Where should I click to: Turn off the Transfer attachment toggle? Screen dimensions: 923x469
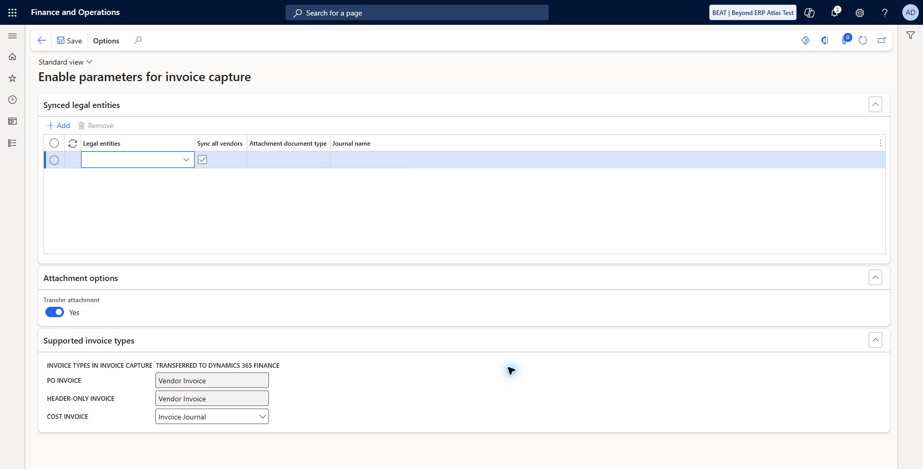(x=55, y=312)
